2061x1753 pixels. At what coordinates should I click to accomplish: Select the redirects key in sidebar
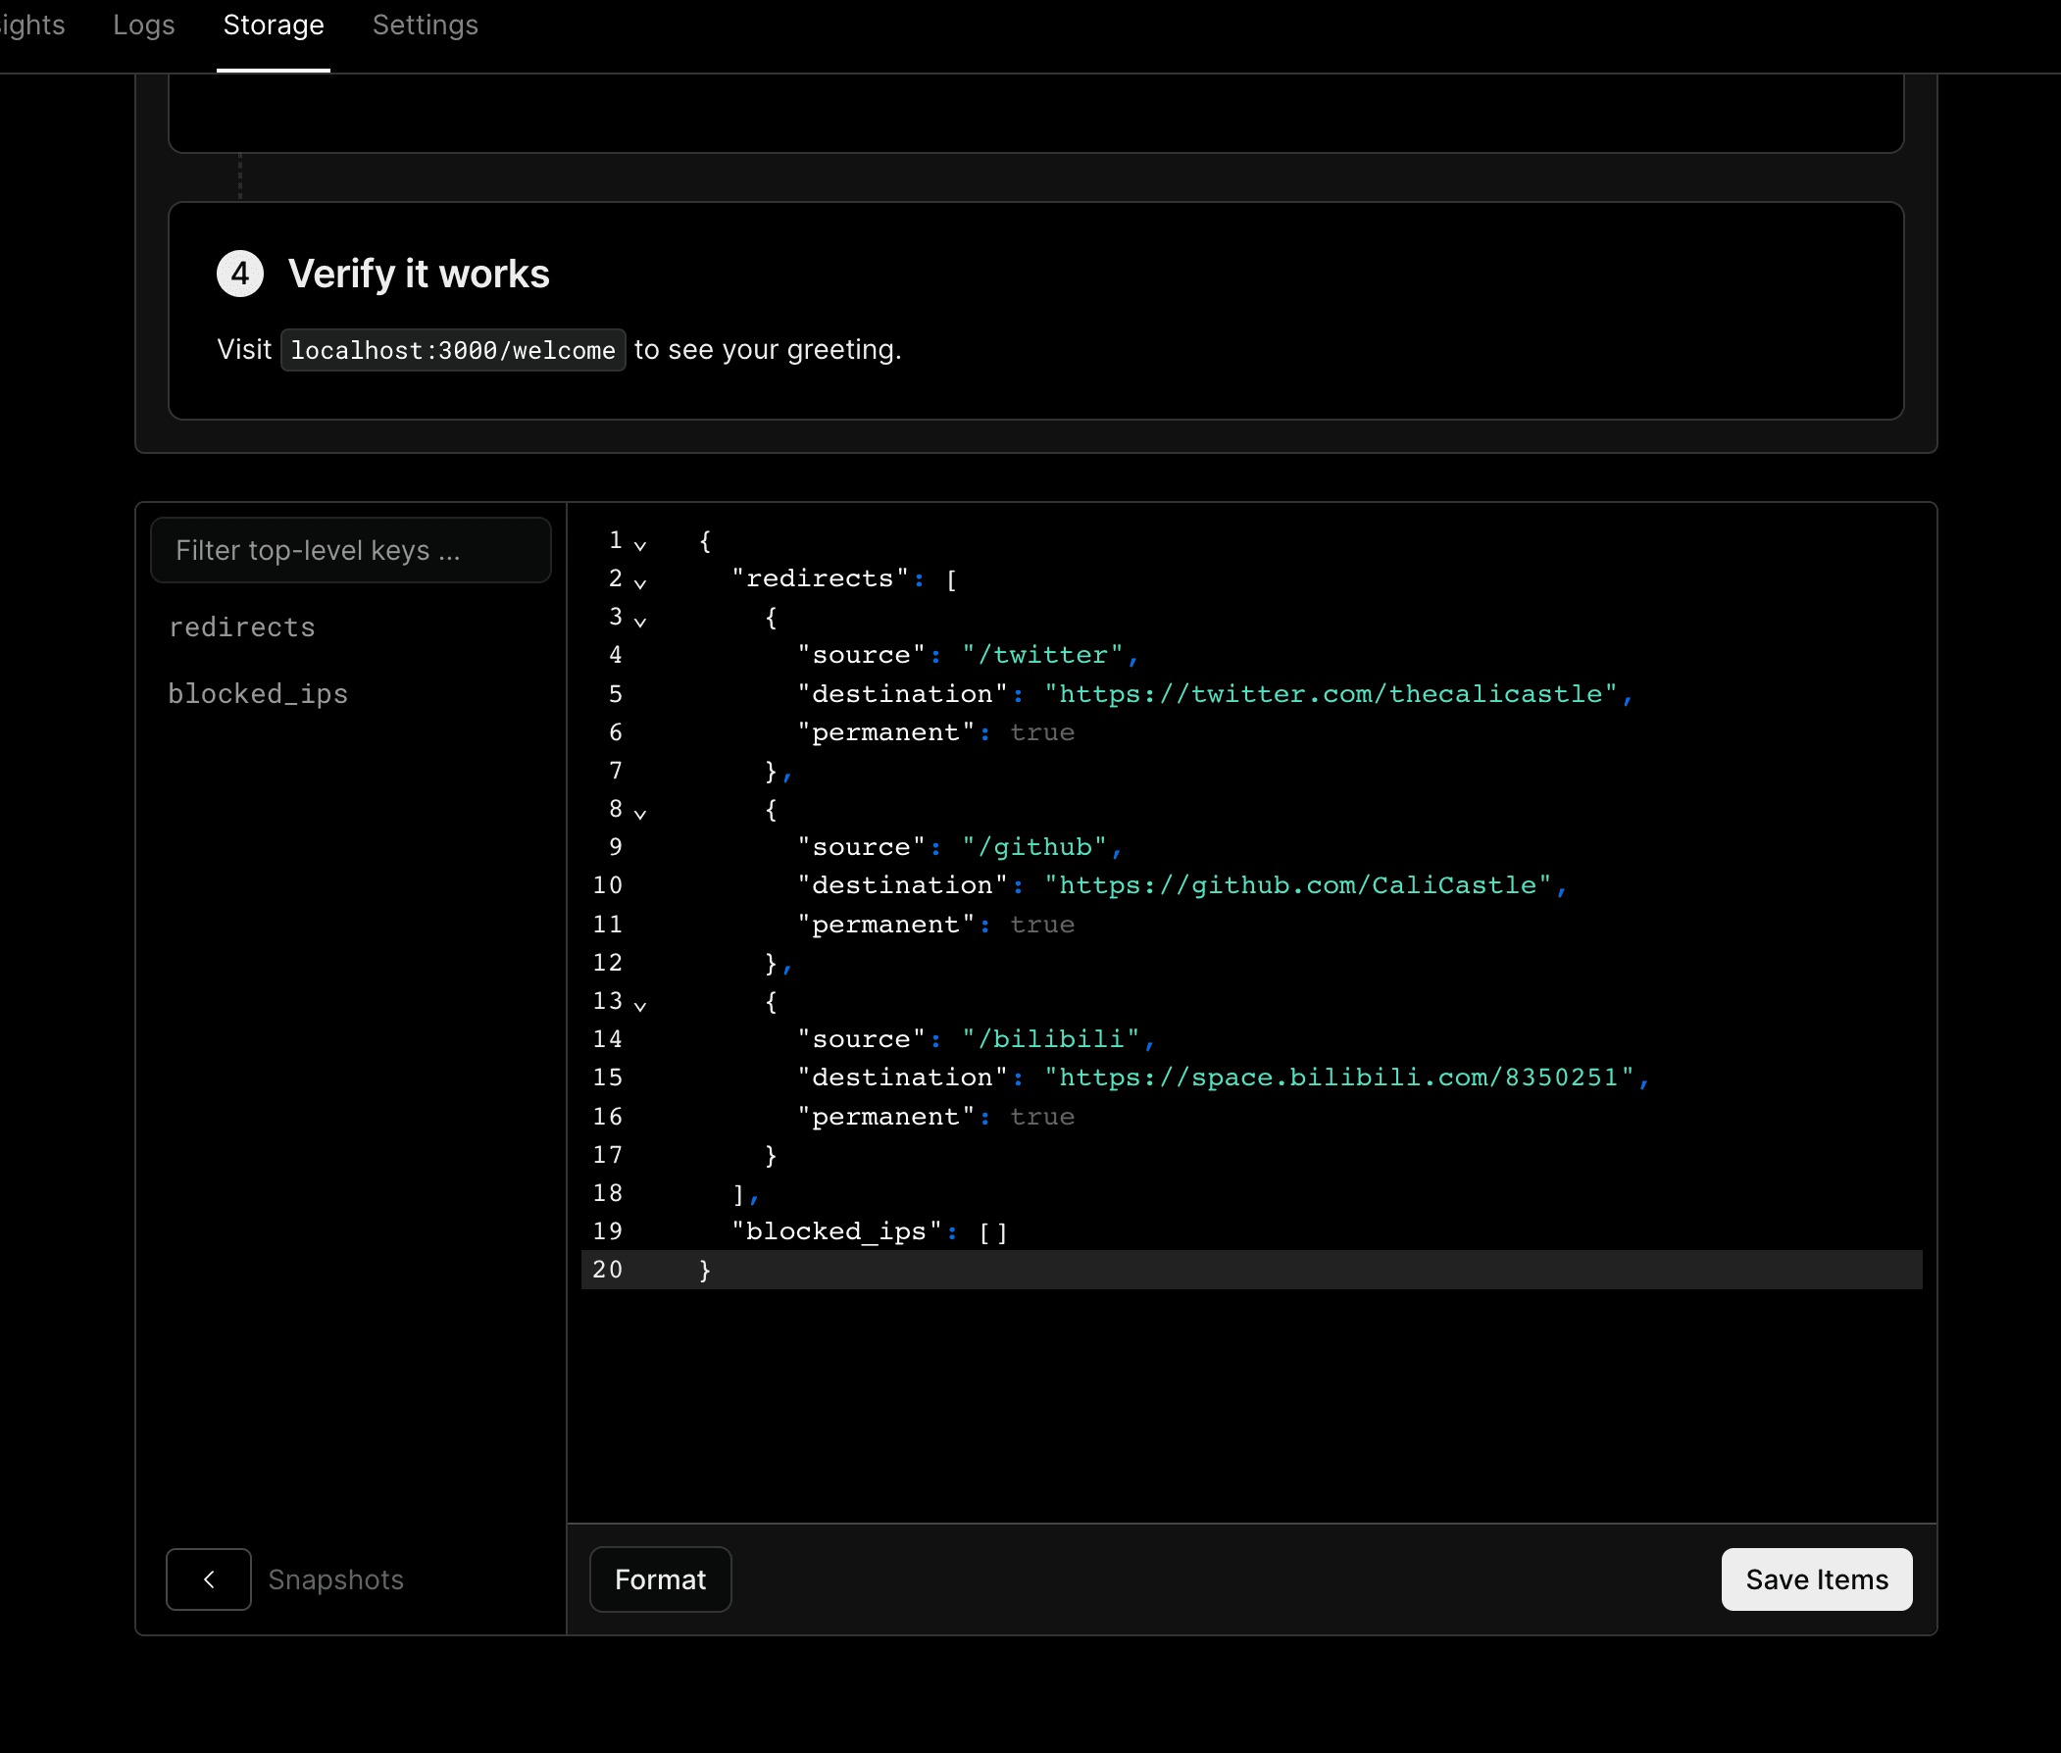pyautogui.click(x=242, y=627)
